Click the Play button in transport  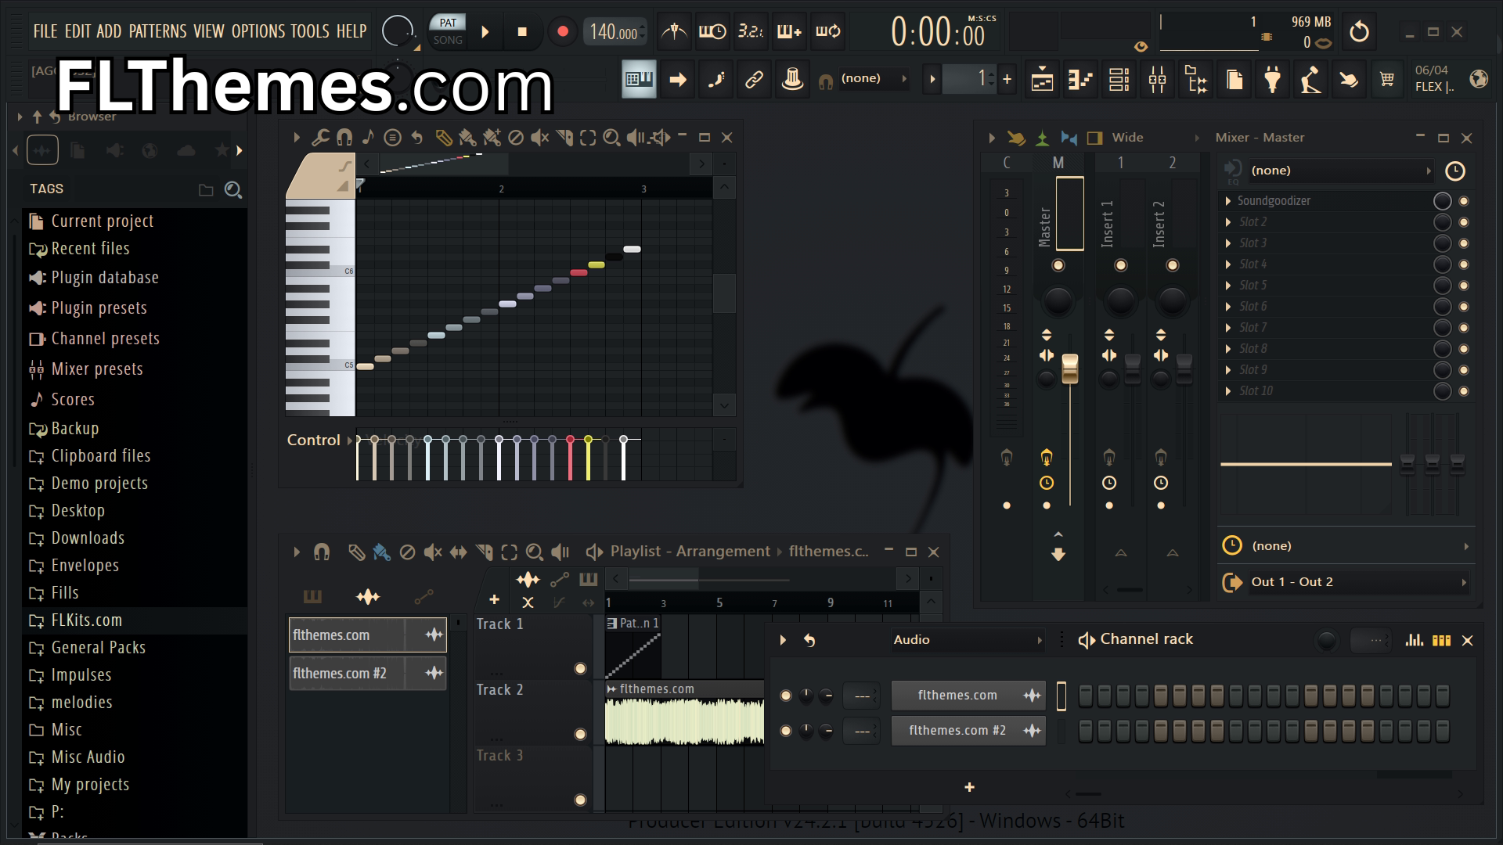click(x=485, y=32)
